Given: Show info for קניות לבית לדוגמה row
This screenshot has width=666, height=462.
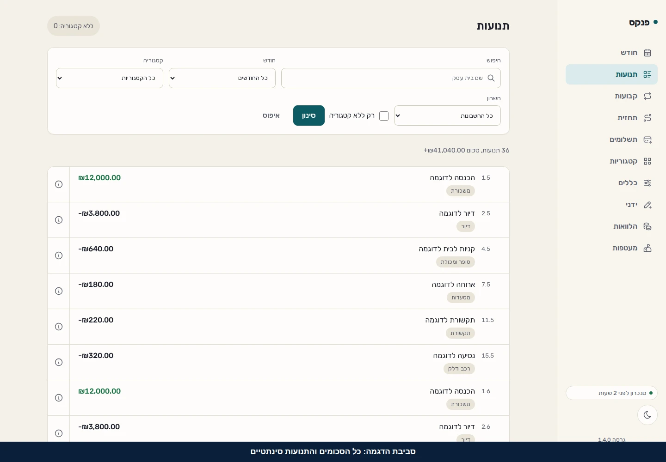Looking at the screenshot, I should [x=59, y=255].
